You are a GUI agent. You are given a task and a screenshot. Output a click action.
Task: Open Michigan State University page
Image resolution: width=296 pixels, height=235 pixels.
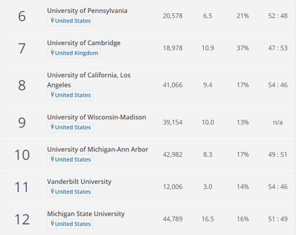86,214
